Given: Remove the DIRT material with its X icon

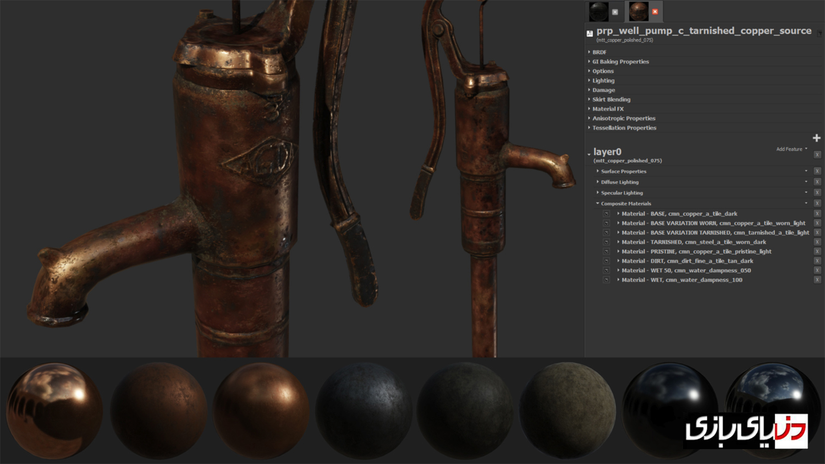Looking at the screenshot, I should [817, 261].
